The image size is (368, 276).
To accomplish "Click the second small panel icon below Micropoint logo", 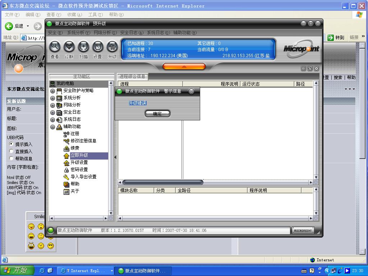I will tap(310, 69).
